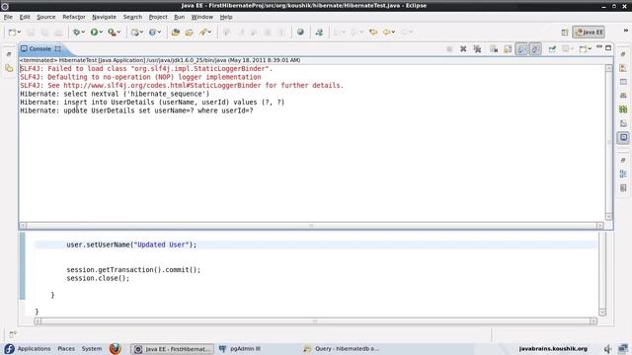Open the Places menu in taskbar
632x355 pixels.
pyautogui.click(x=66, y=348)
